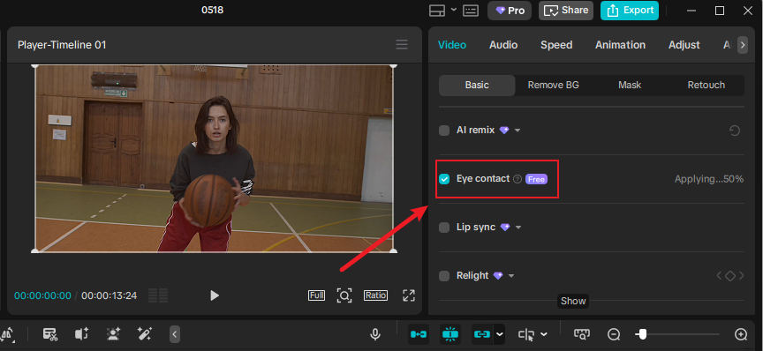Switch to the Video tab
Screen dimensions: 763x351
tap(452, 45)
